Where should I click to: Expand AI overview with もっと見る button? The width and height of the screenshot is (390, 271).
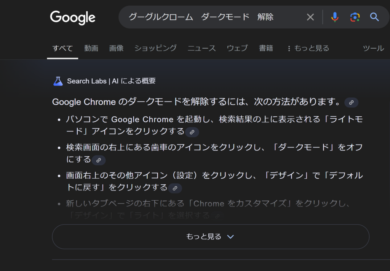[210, 236]
